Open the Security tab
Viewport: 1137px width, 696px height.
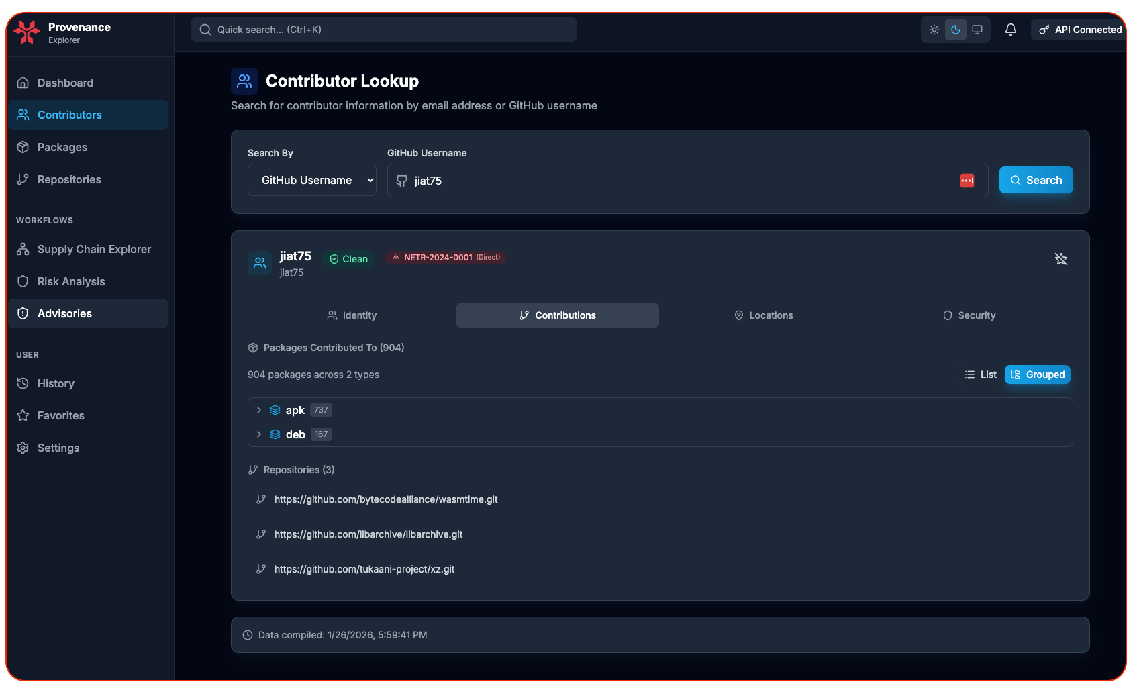click(x=969, y=315)
